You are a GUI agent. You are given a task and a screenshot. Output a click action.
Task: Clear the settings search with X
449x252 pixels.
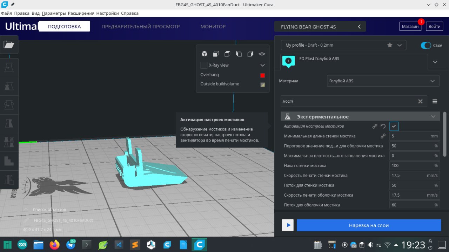pyautogui.click(x=420, y=101)
